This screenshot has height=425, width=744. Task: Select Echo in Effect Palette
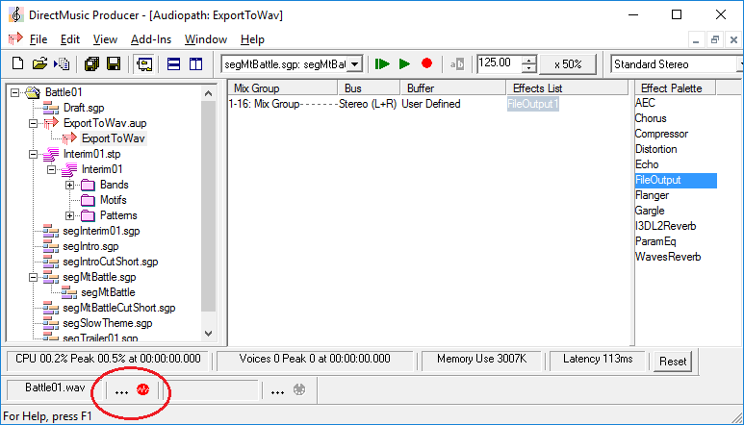647,164
